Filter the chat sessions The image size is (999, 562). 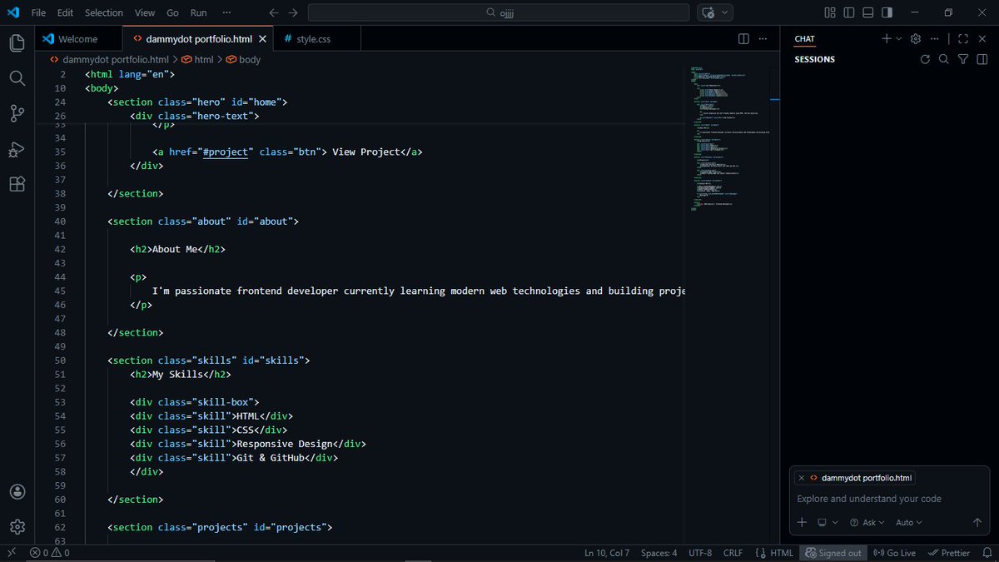[x=963, y=59]
